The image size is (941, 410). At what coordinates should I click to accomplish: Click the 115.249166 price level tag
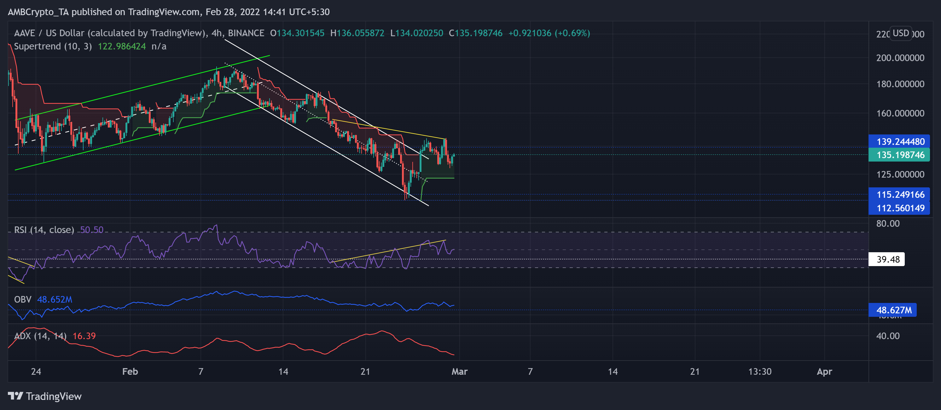(x=900, y=195)
